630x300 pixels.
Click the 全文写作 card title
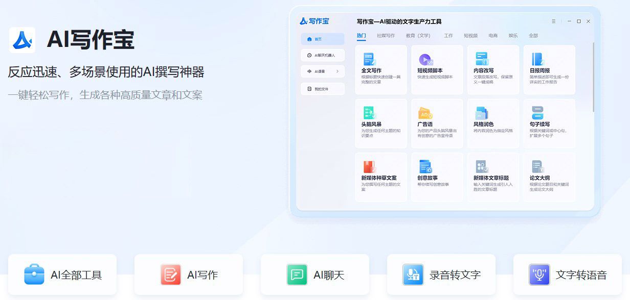[x=371, y=70]
